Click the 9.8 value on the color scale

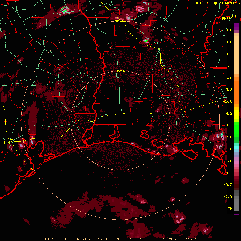pyautogui.click(x=229, y=30)
